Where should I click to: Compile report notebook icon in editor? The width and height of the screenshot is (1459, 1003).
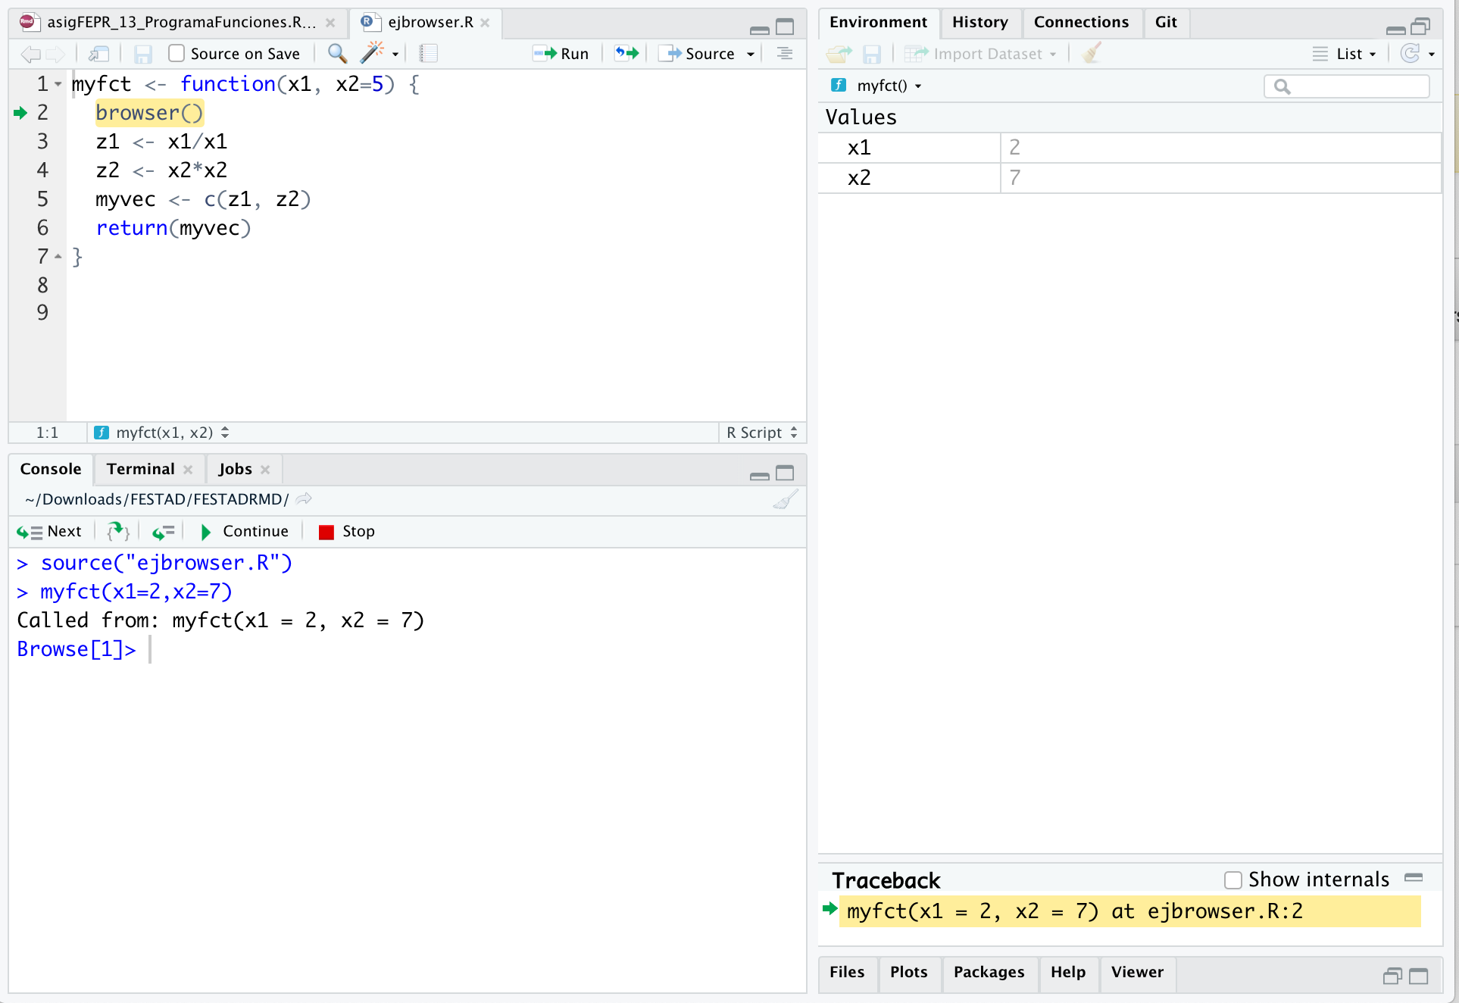coord(429,53)
